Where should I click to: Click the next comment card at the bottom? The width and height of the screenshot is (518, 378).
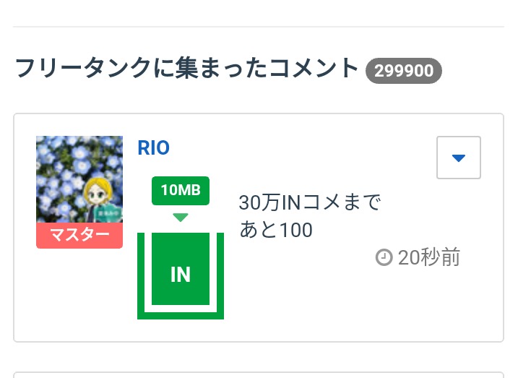(x=259, y=375)
